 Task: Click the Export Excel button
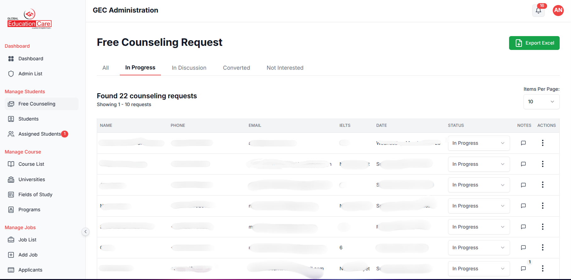tap(534, 43)
